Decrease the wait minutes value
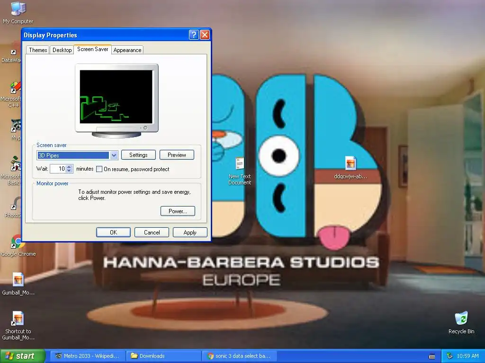 pyautogui.click(x=69, y=171)
